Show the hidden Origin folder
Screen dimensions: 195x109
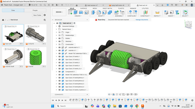tap(59, 32)
